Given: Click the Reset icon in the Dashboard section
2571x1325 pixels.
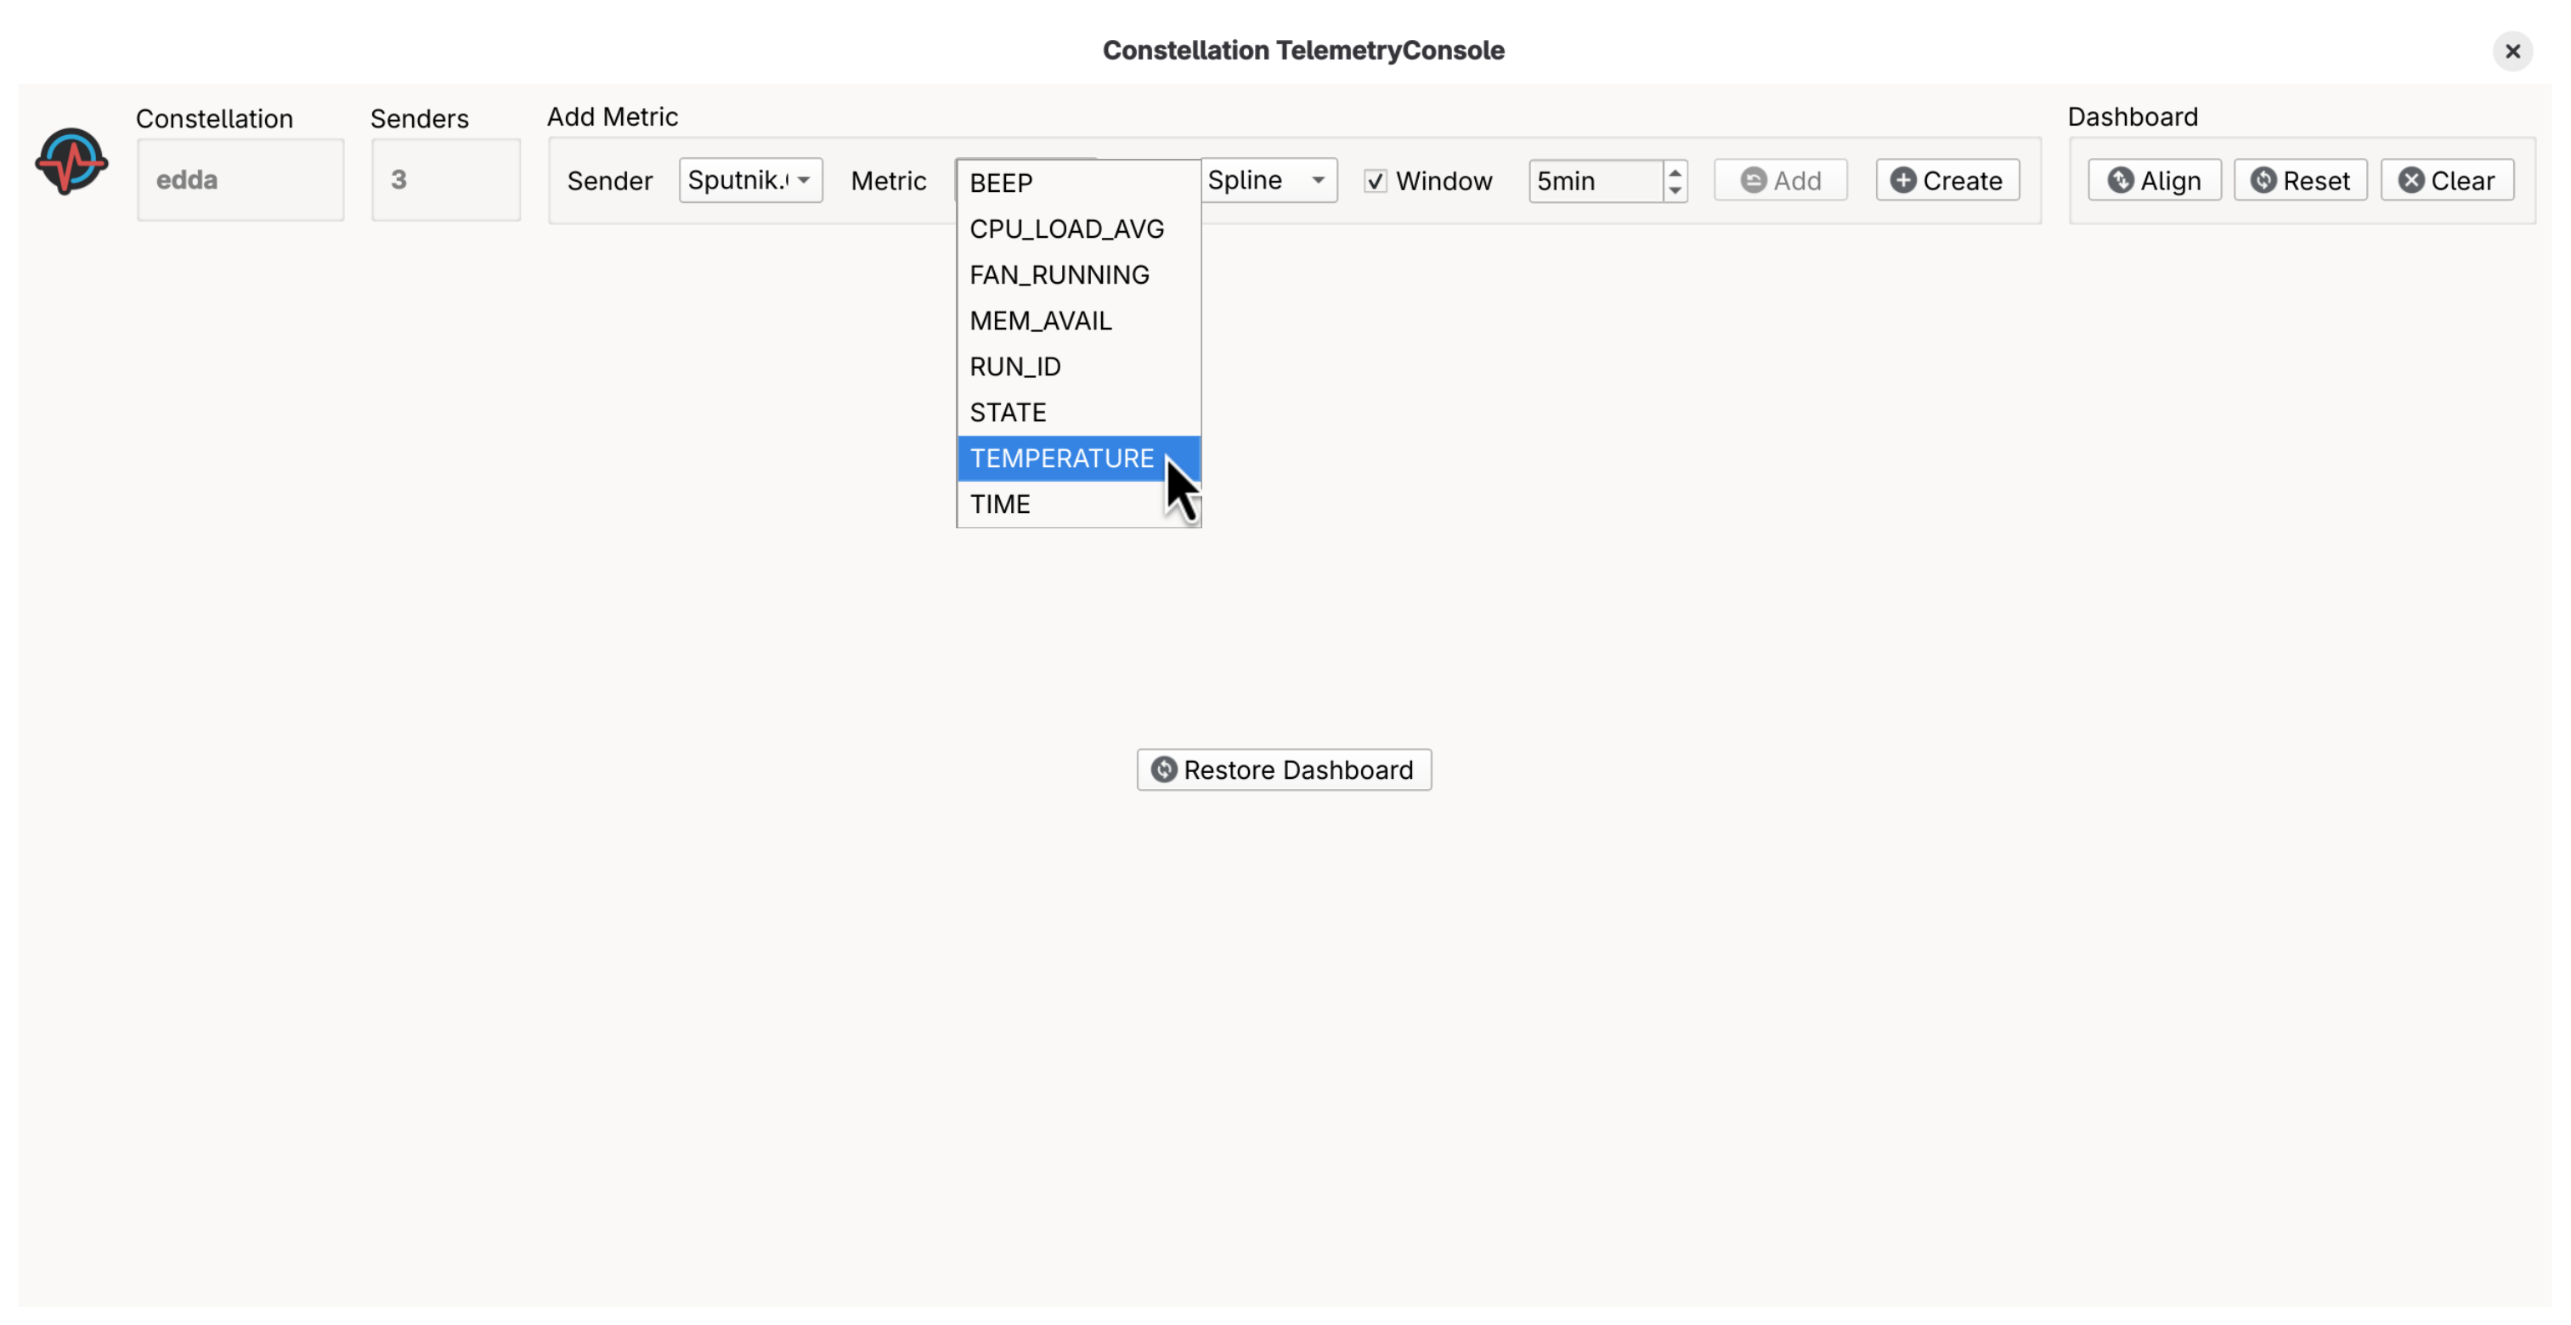Looking at the screenshot, I should [x=2263, y=179].
